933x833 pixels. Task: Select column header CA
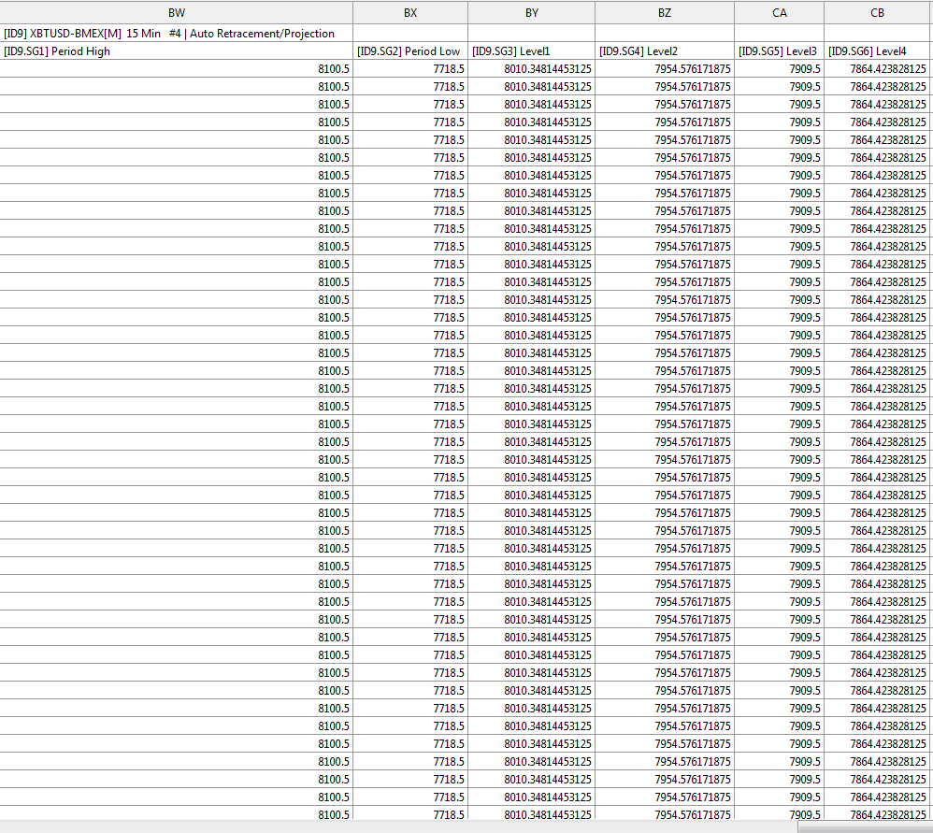coord(779,12)
